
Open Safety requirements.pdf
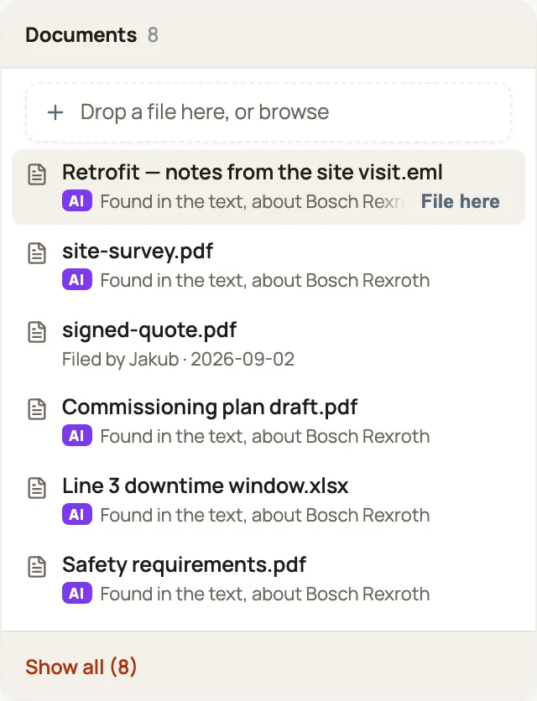[184, 564]
